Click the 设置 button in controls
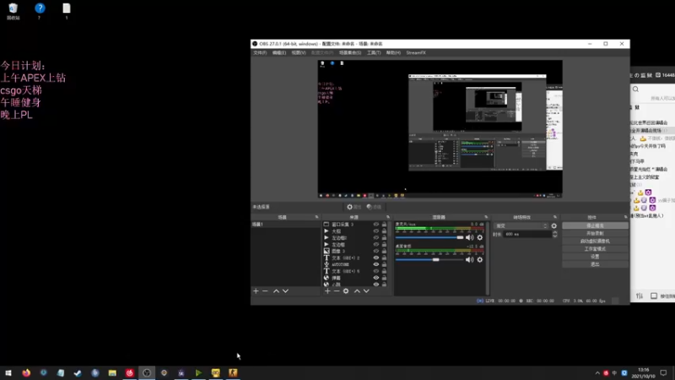 pyautogui.click(x=595, y=257)
